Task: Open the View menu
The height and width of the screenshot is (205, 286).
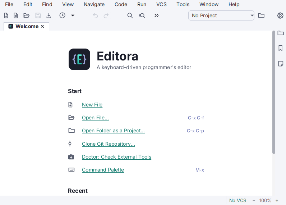Action: tap(68, 4)
